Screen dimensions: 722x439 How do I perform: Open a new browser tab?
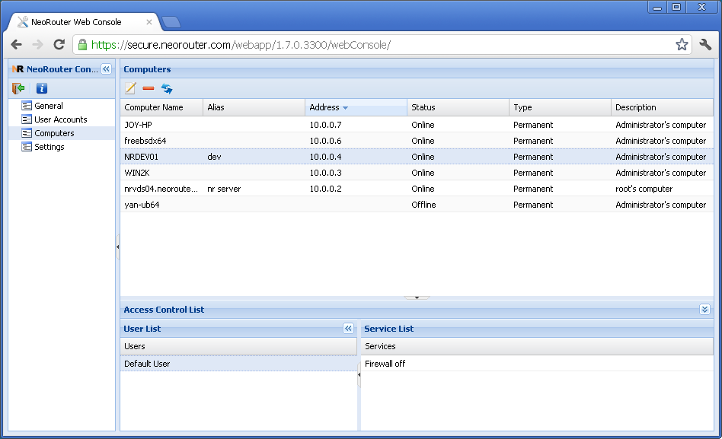(171, 22)
